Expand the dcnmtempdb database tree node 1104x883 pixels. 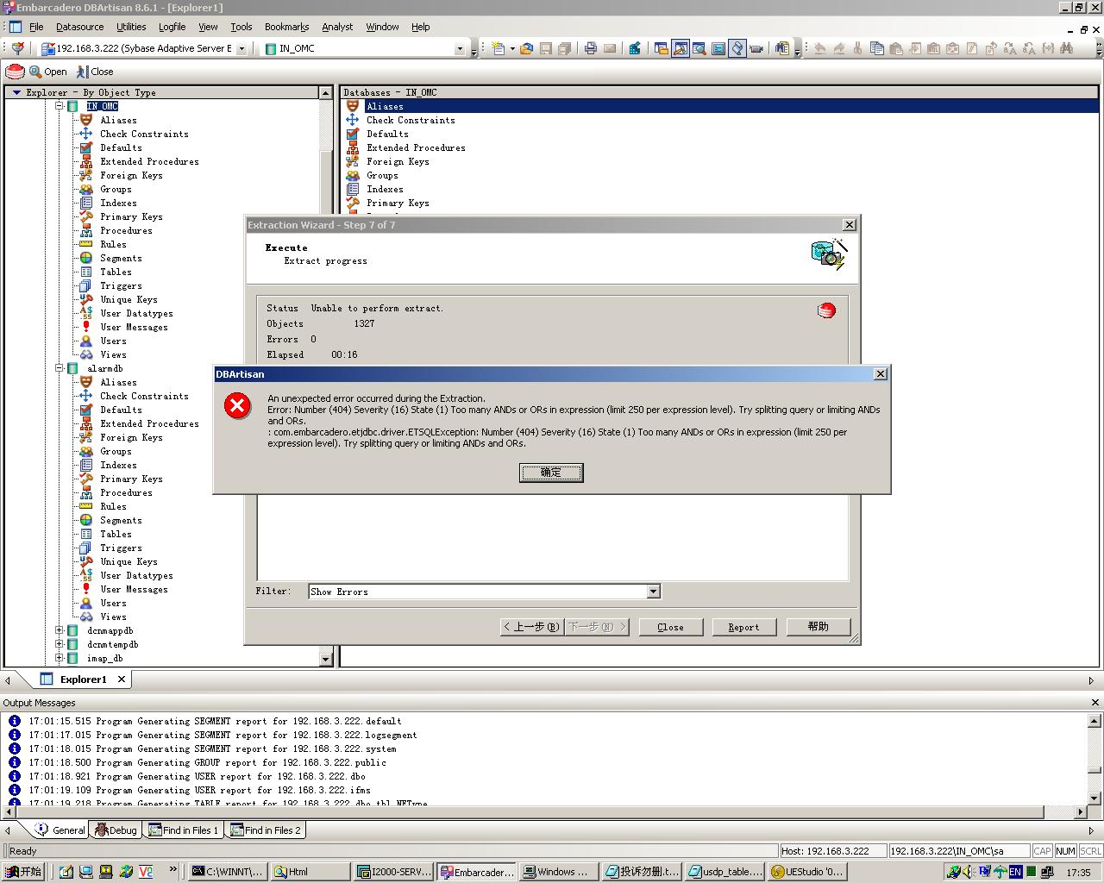[60, 644]
